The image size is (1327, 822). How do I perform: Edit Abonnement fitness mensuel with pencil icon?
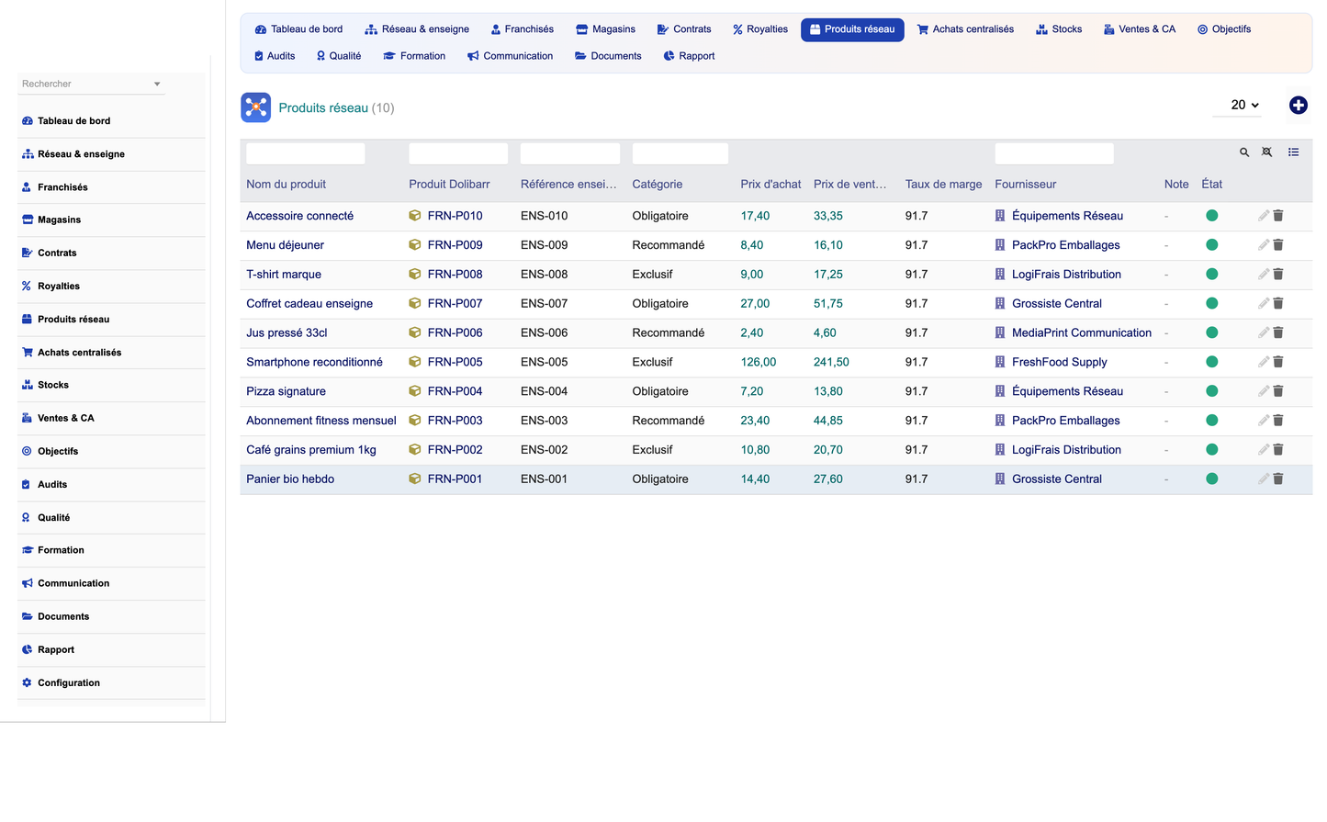1264,421
